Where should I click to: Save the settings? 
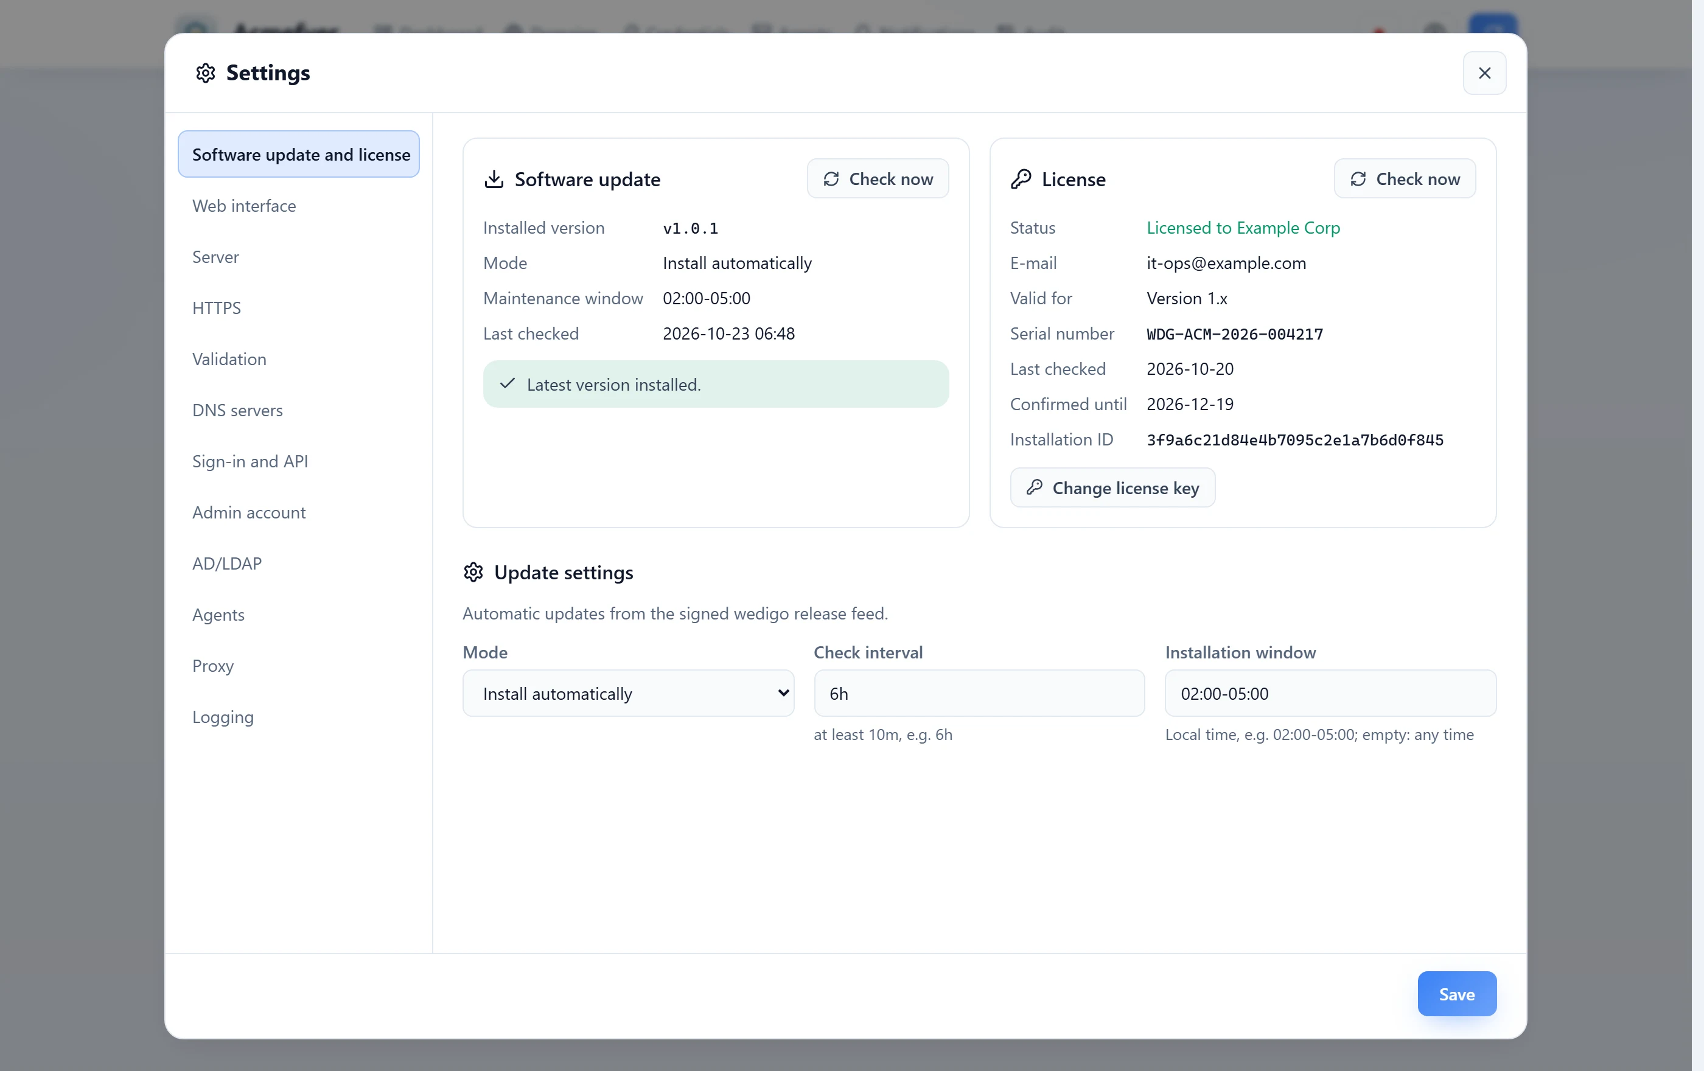coord(1456,994)
